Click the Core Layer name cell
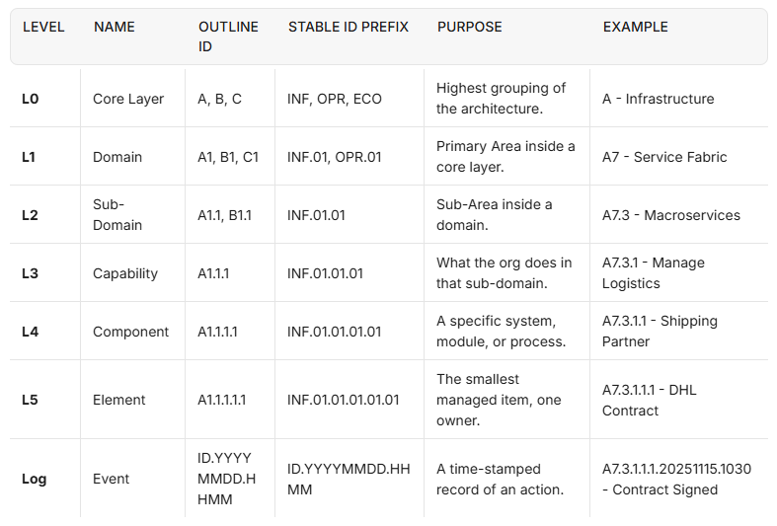 tap(128, 99)
